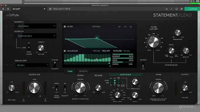Flip the Mono Unison mode switch

coord(57,88)
